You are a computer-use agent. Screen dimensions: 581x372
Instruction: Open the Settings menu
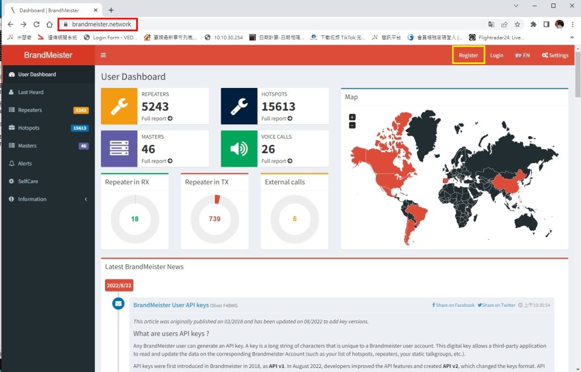pos(555,55)
